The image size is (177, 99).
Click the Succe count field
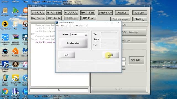click(109, 40)
